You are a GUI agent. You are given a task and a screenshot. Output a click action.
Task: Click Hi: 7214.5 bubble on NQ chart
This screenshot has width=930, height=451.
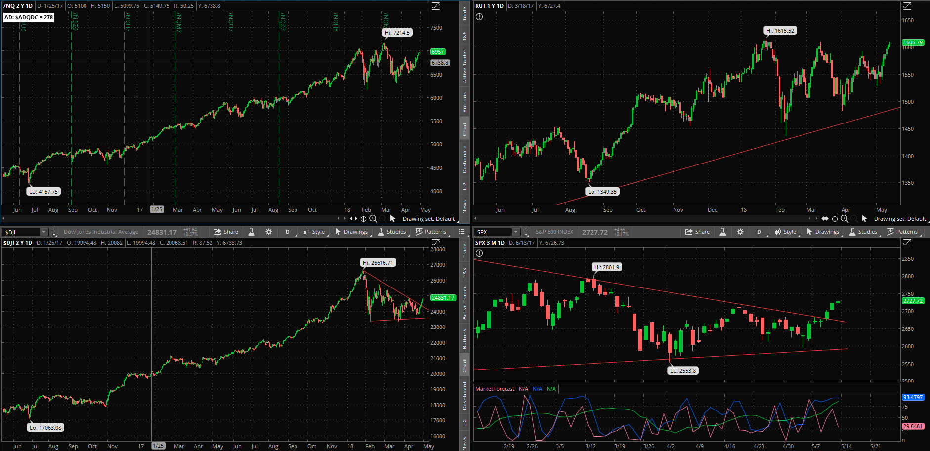tap(397, 33)
